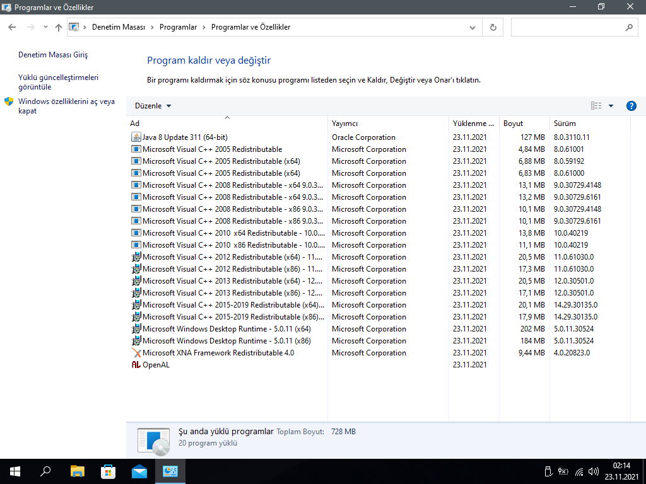646x484 pixels.
Task: Expand the view options dropdown arrow
Action: click(611, 106)
